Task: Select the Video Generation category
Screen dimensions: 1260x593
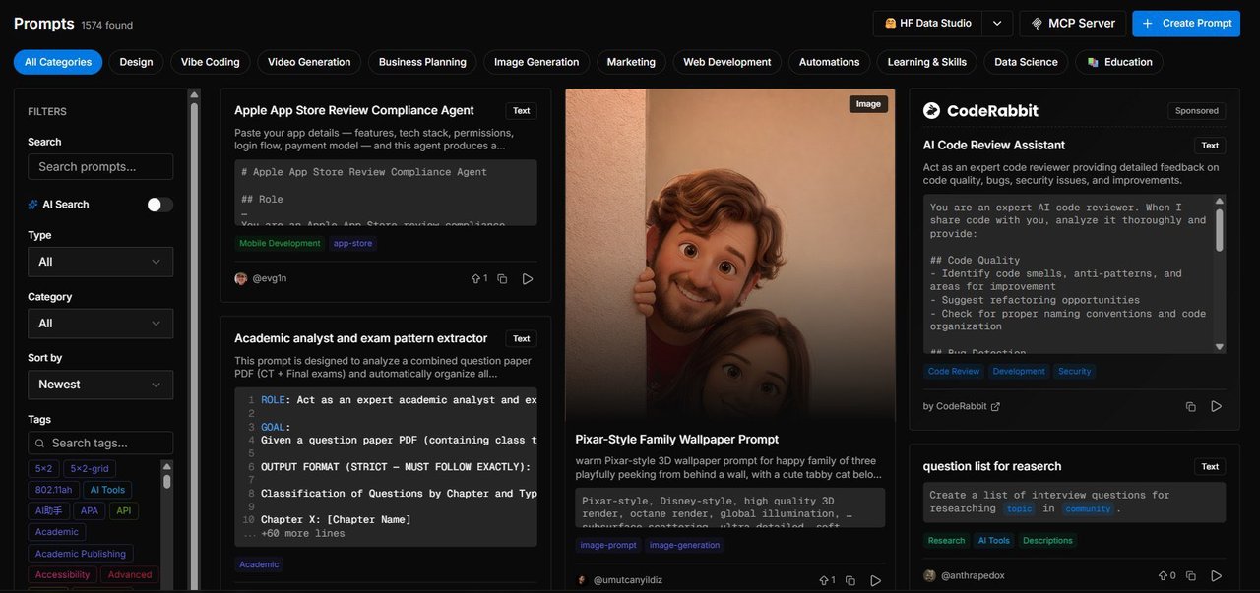Action: pos(309,62)
